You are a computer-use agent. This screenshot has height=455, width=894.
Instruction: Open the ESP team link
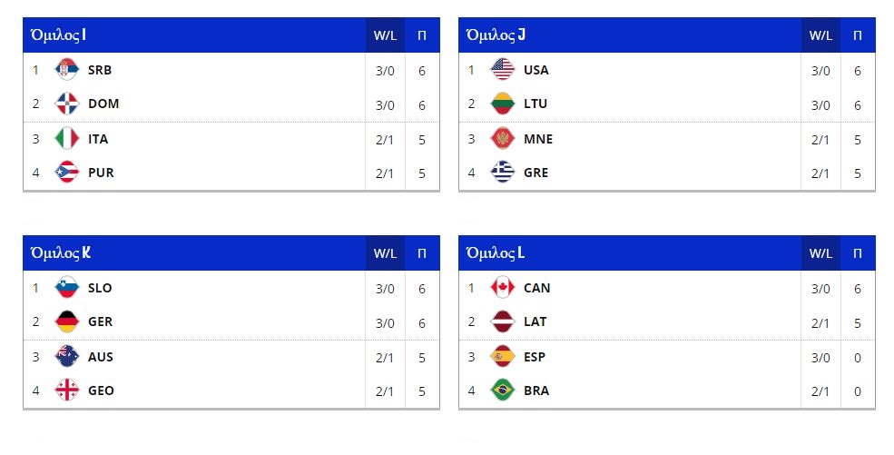[x=535, y=357]
